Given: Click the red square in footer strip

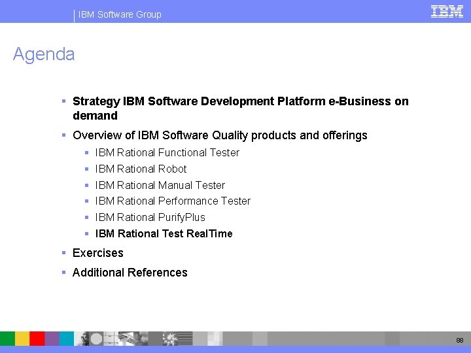Looking at the screenshot, I should tap(37, 339).
